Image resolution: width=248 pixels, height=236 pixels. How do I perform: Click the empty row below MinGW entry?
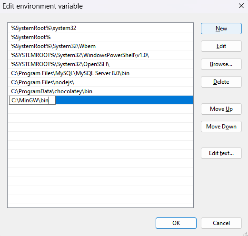click(100, 109)
